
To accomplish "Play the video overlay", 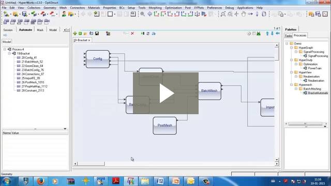I will 165,93.
